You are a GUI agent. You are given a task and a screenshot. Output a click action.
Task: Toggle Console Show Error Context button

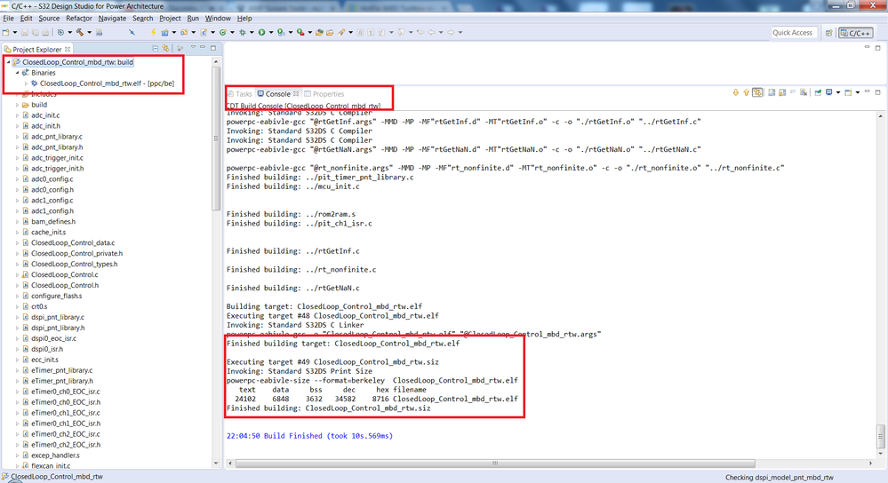point(757,92)
